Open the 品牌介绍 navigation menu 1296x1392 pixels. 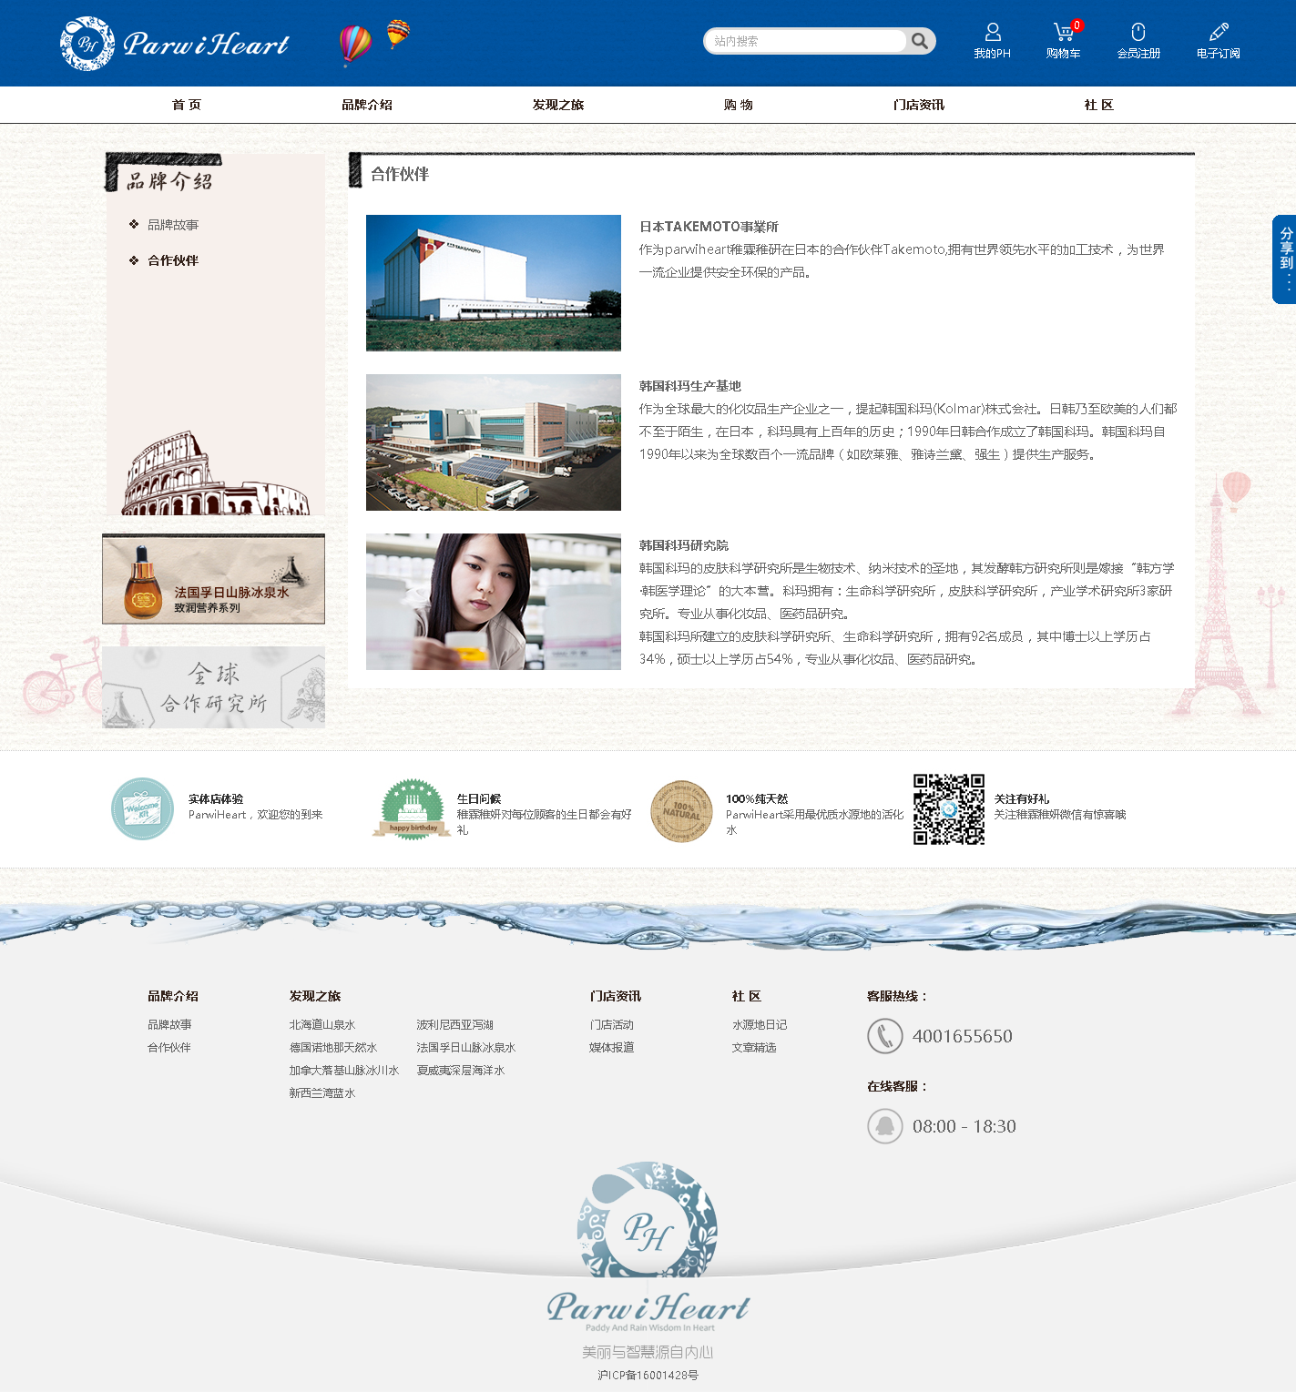point(367,105)
